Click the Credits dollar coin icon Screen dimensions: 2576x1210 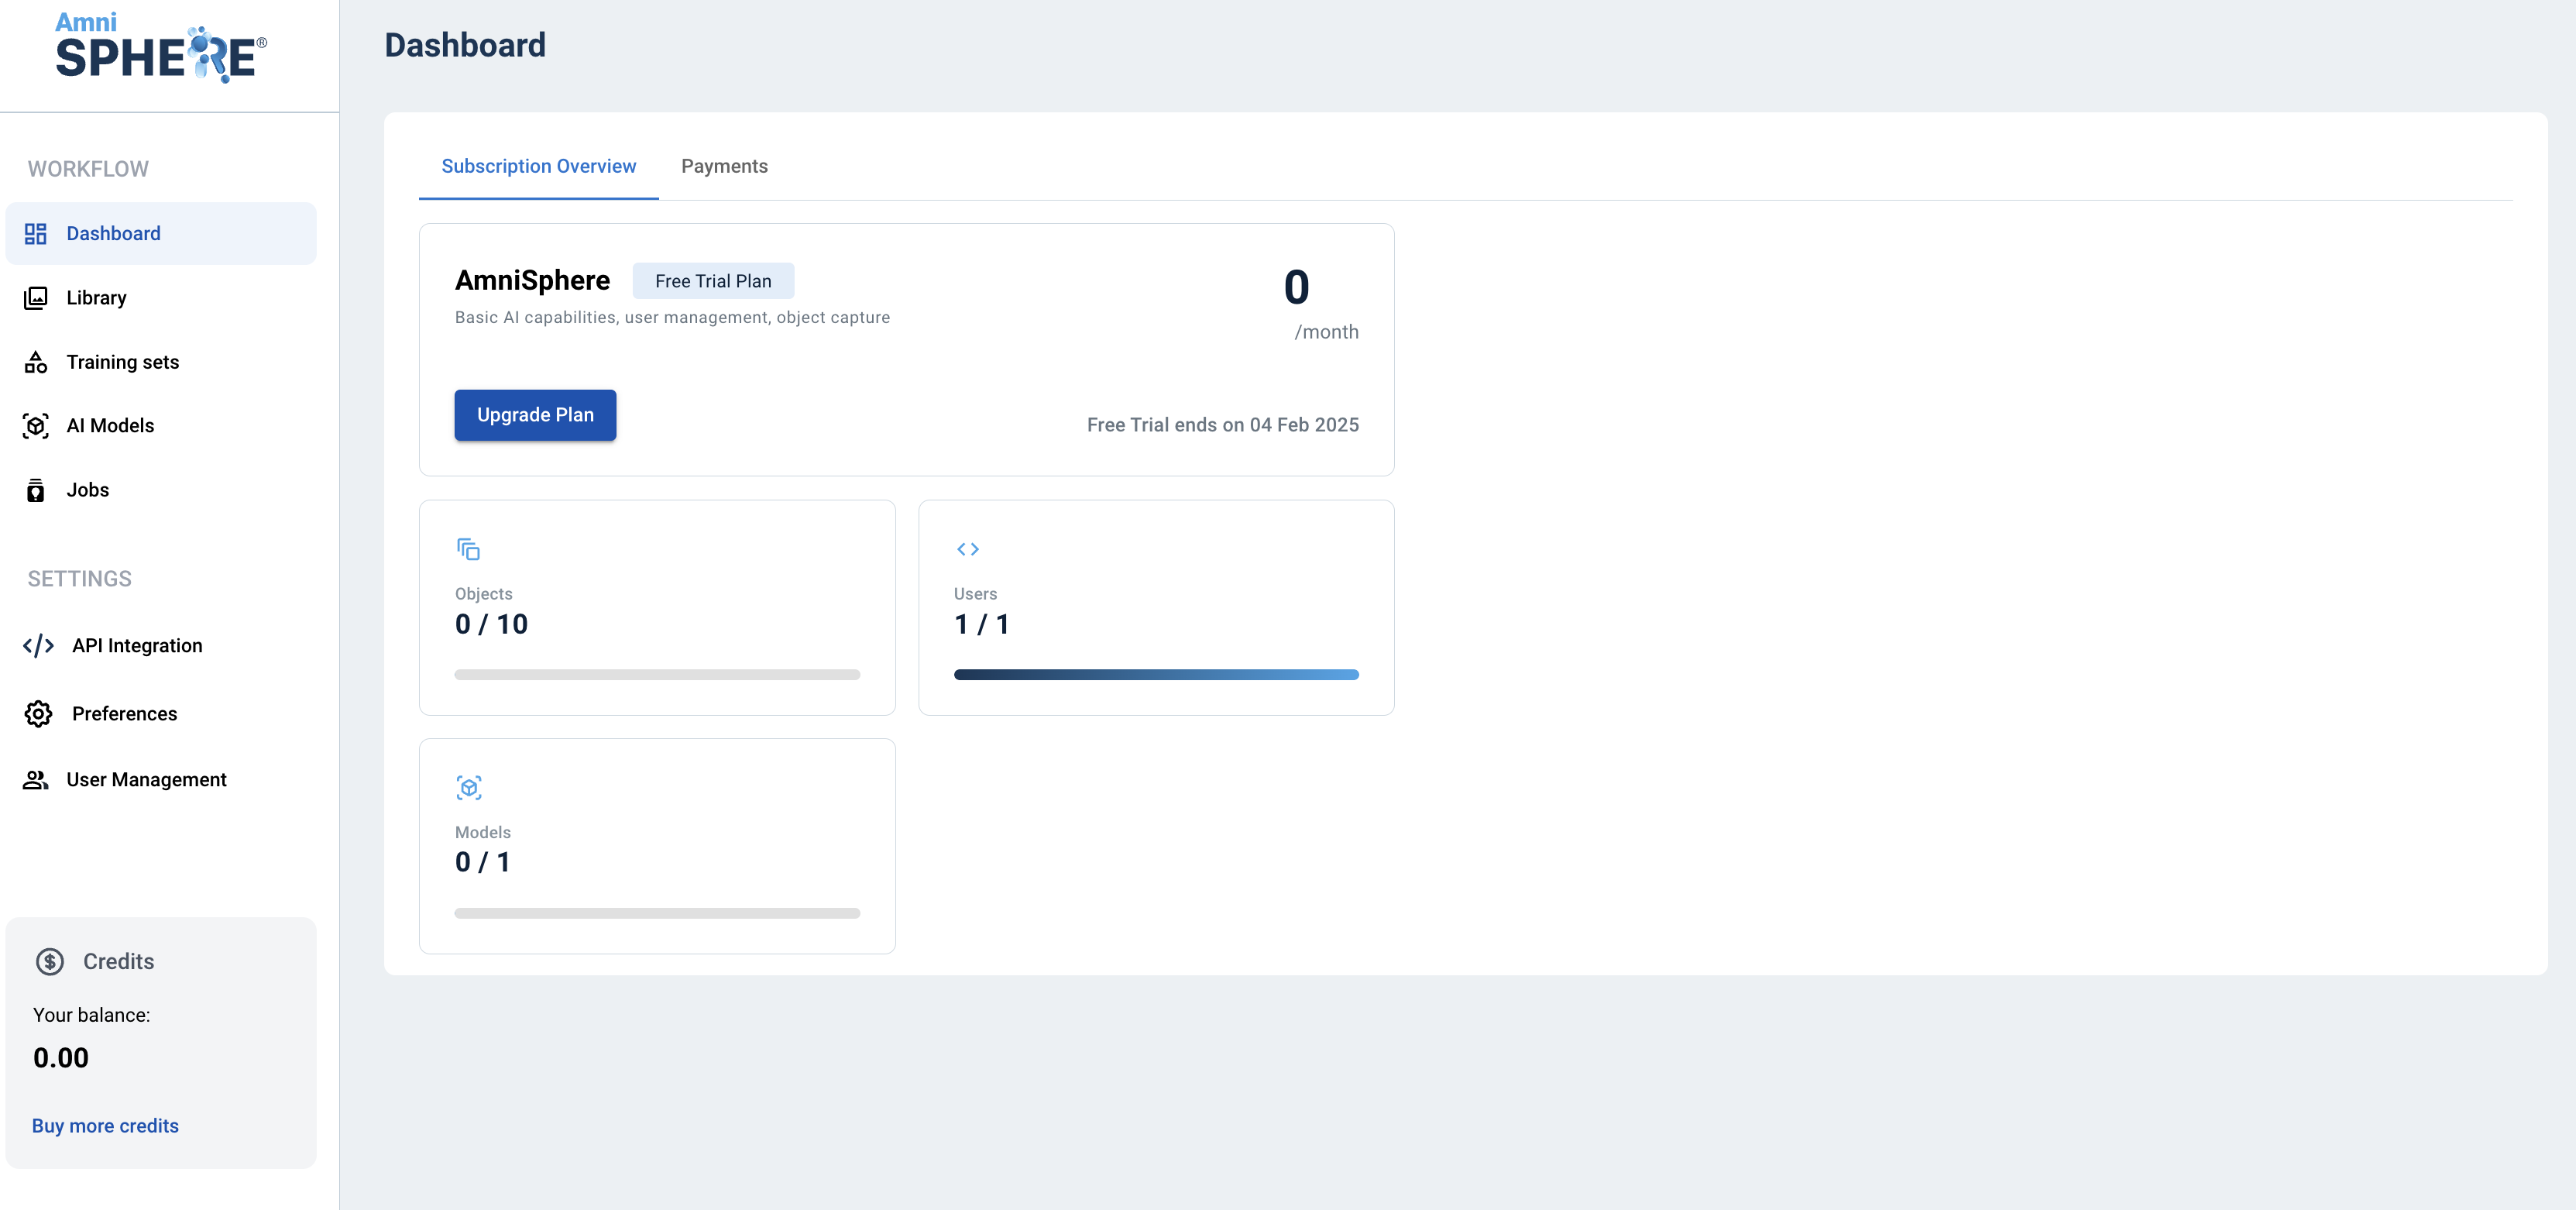pos(50,962)
